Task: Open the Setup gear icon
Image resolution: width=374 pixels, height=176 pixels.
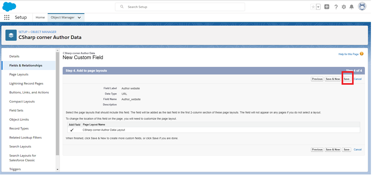Action: pyautogui.click(x=344, y=7)
